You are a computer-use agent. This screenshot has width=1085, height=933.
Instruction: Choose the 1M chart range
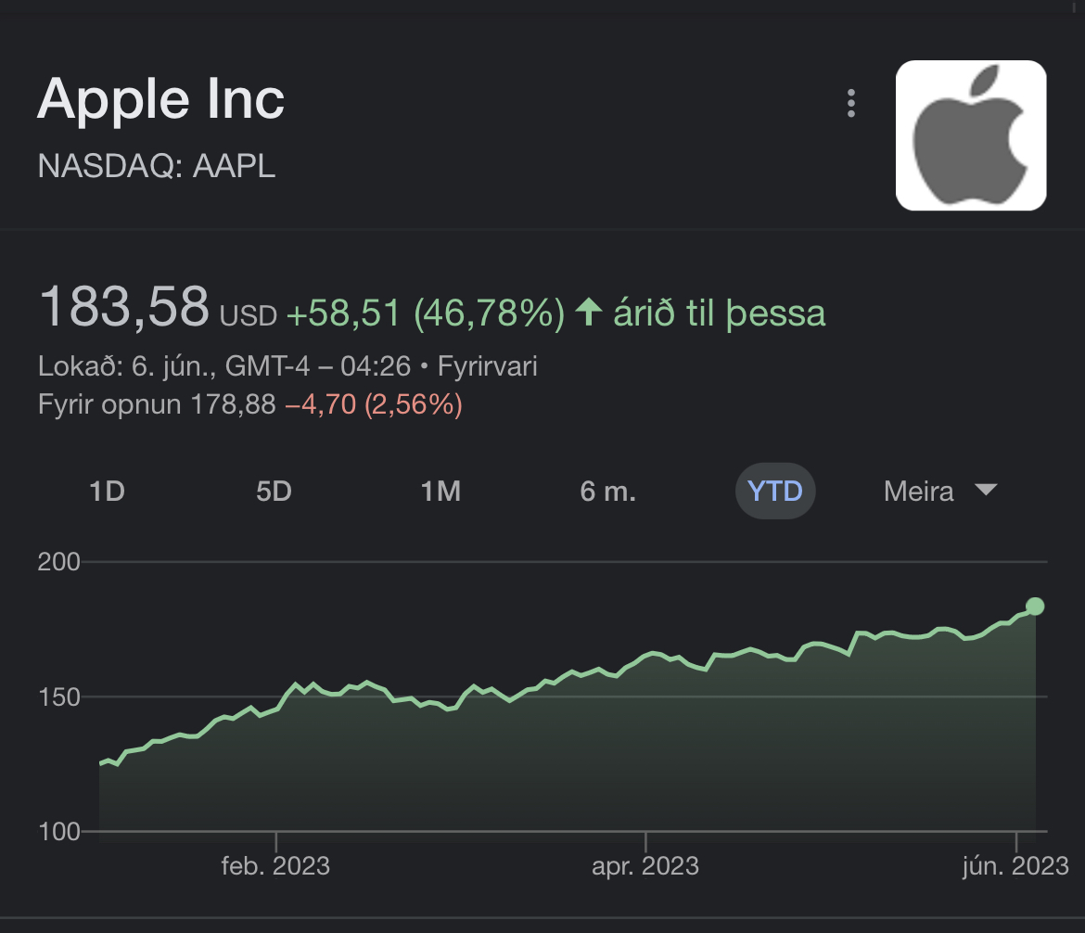[440, 491]
